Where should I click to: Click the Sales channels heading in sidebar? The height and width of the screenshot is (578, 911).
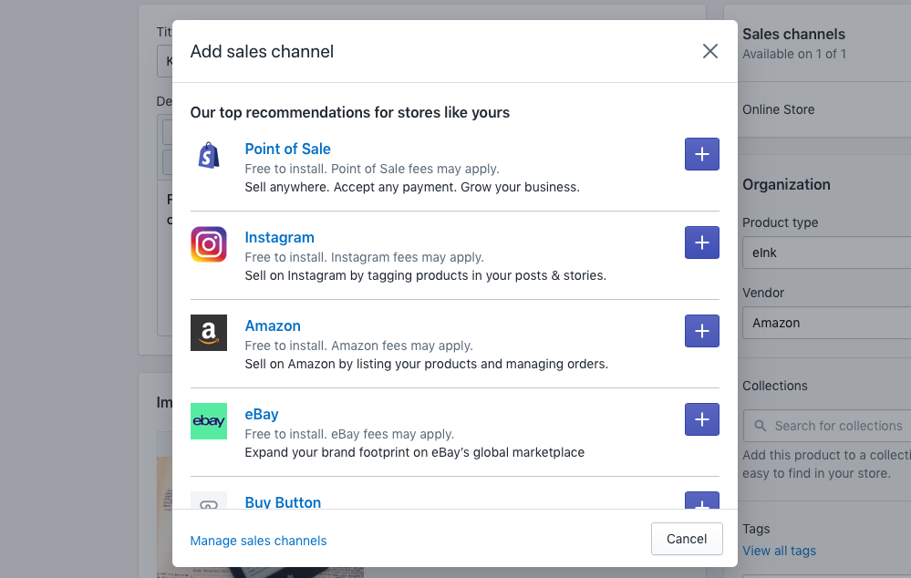793,35
